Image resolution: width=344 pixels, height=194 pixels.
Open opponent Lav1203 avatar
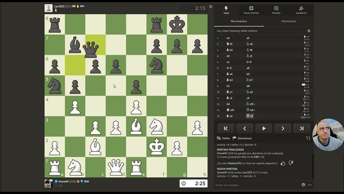click(x=48, y=8)
